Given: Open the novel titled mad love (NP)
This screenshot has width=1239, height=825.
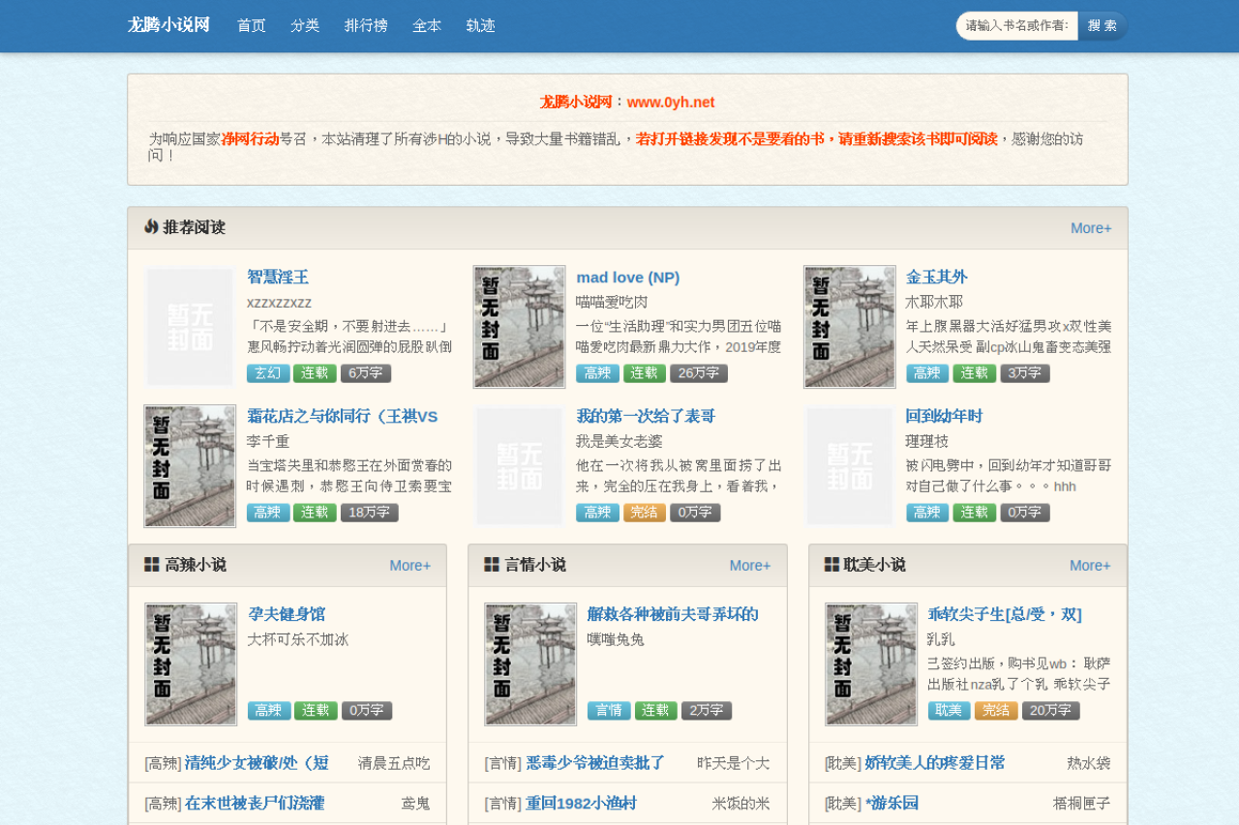Looking at the screenshot, I should [x=627, y=278].
